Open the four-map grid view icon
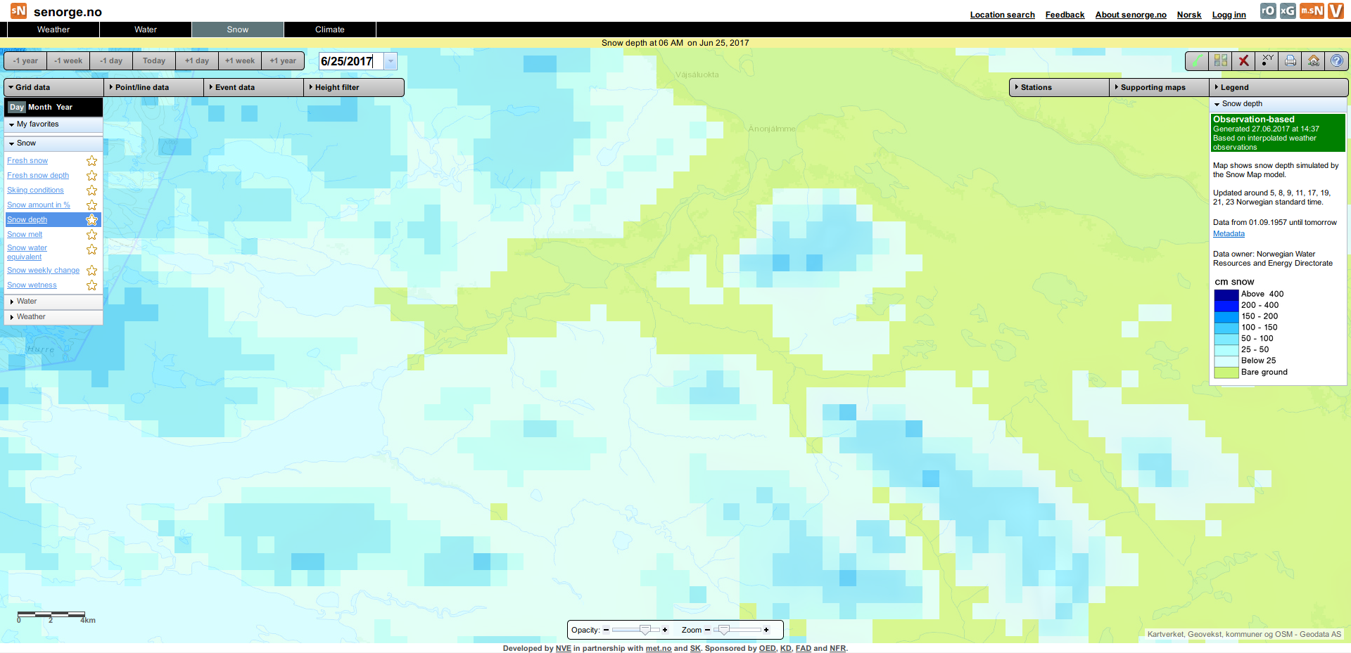 click(x=1221, y=61)
